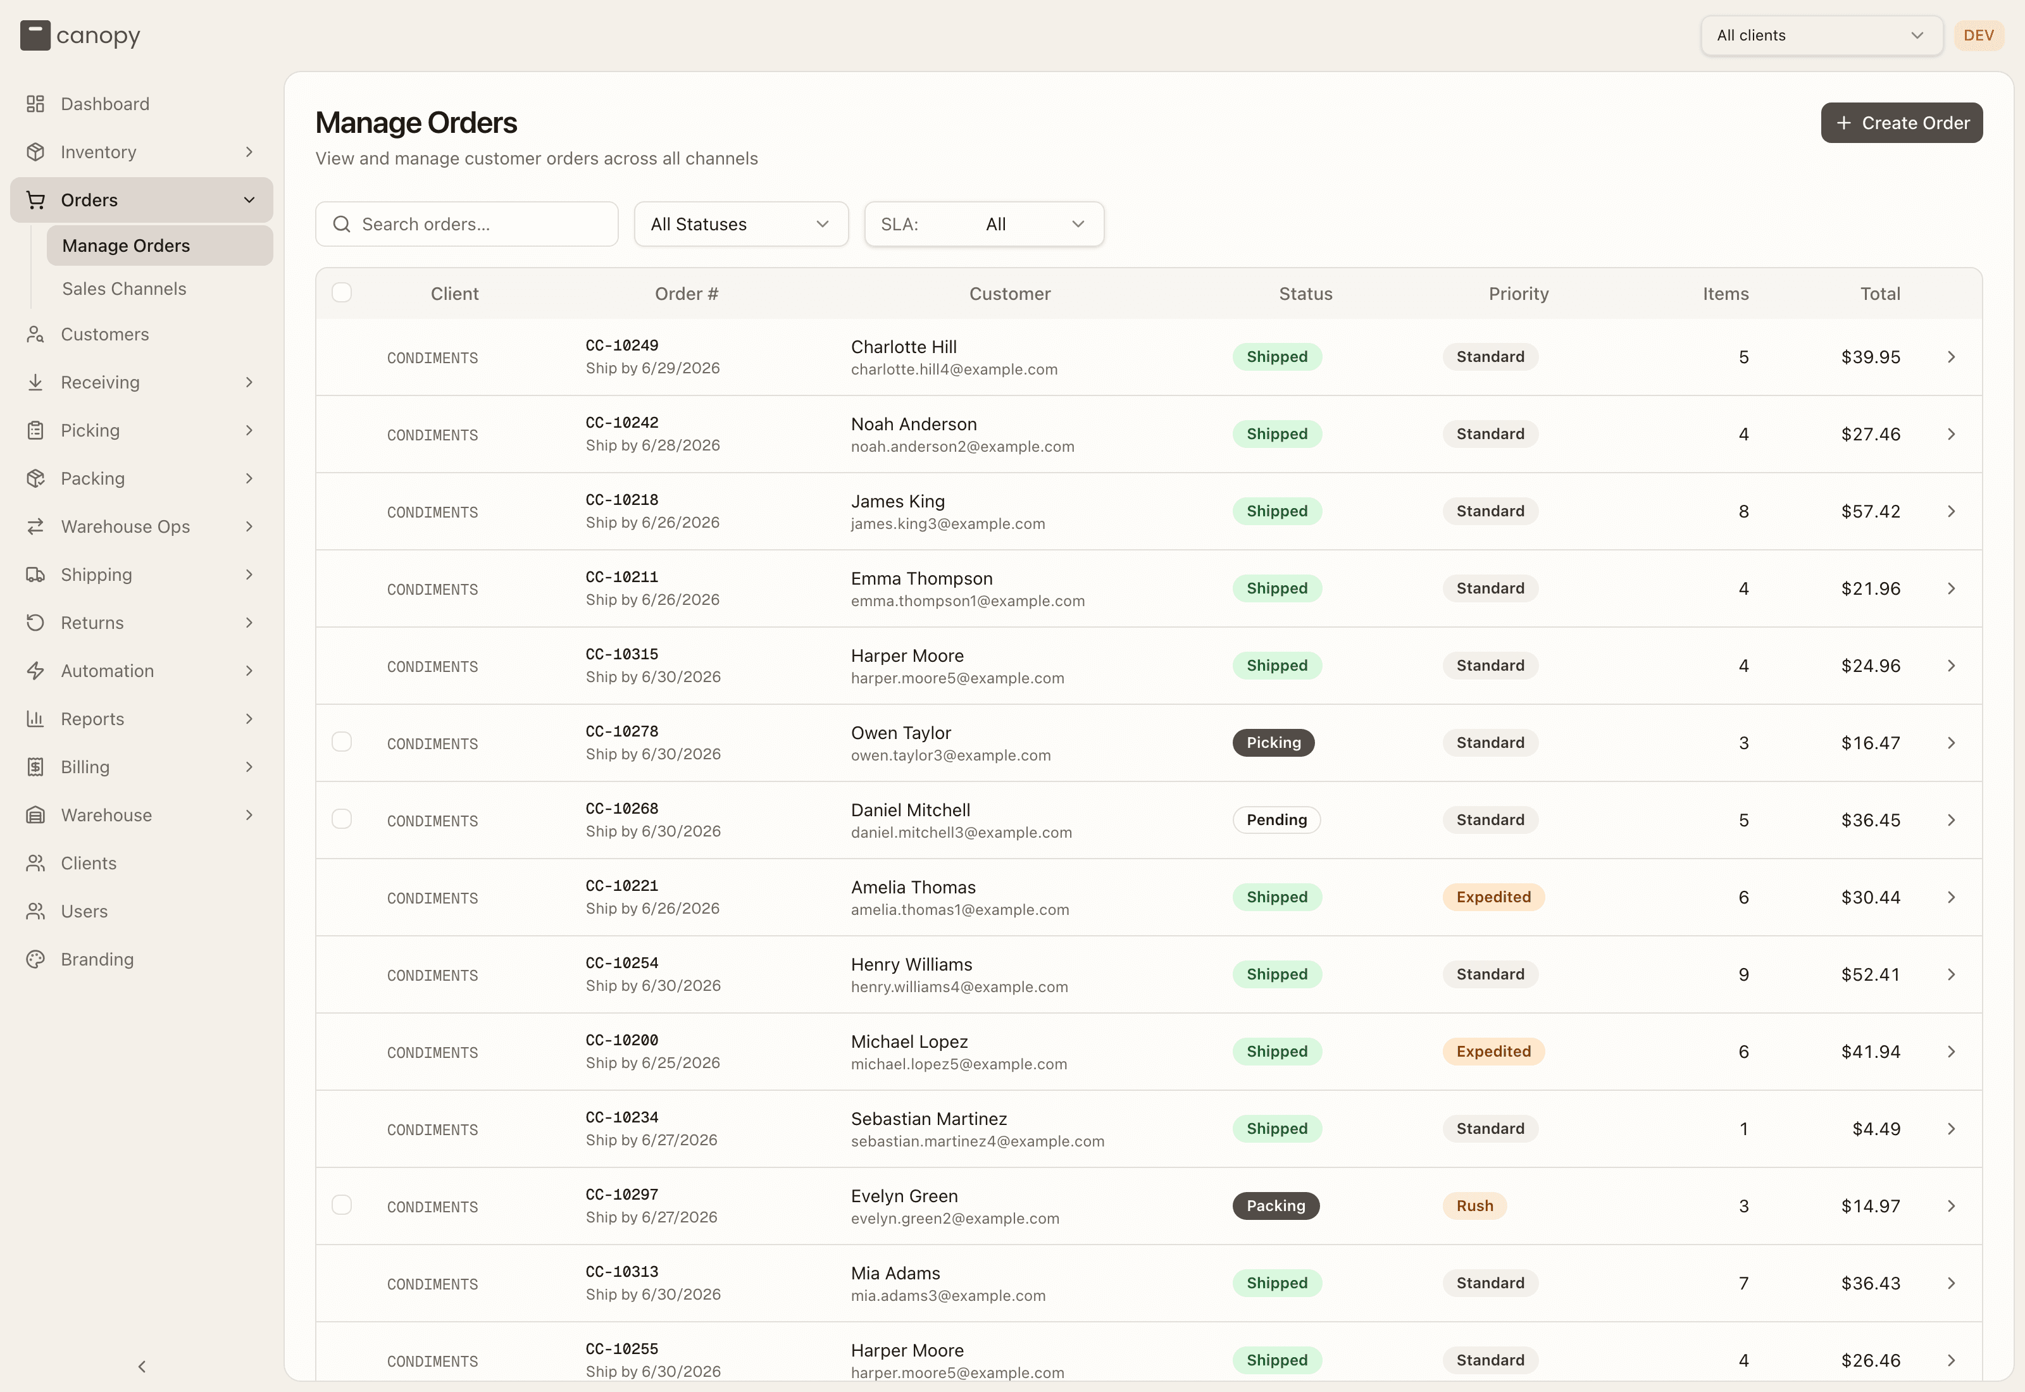
Task: Open the Branding menu item
Action: point(141,959)
